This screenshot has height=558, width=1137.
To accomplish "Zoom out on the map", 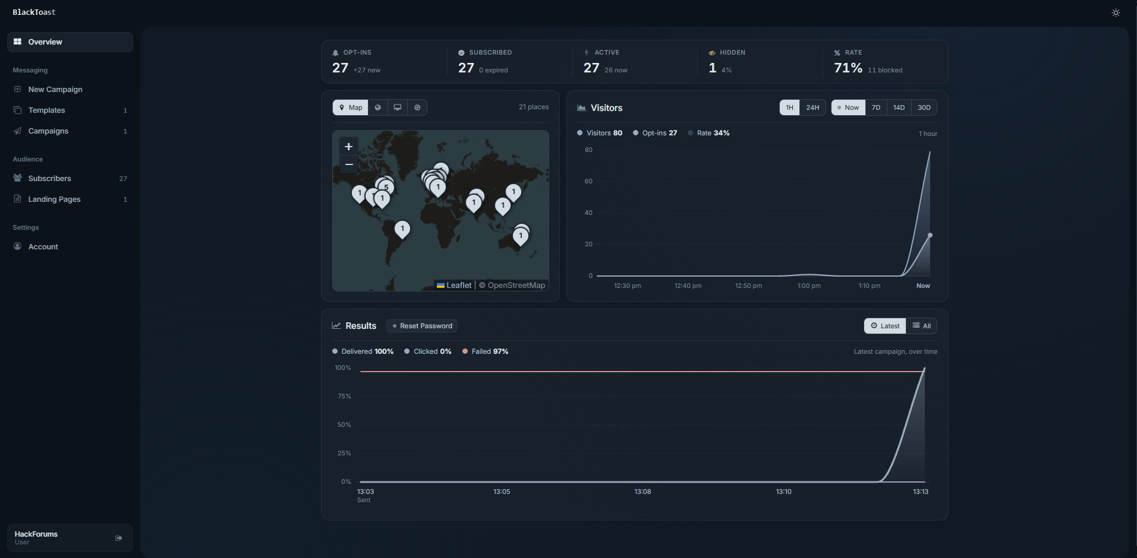I will coord(349,164).
